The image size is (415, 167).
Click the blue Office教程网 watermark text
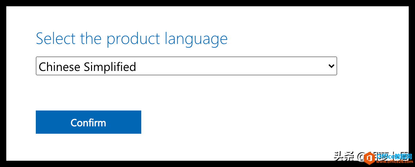pyautogui.click(x=395, y=156)
